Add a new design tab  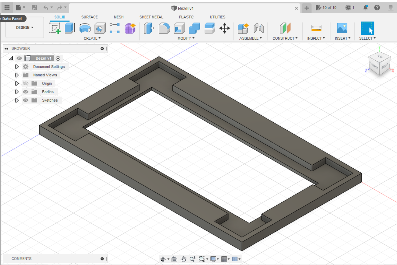[x=307, y=8]
